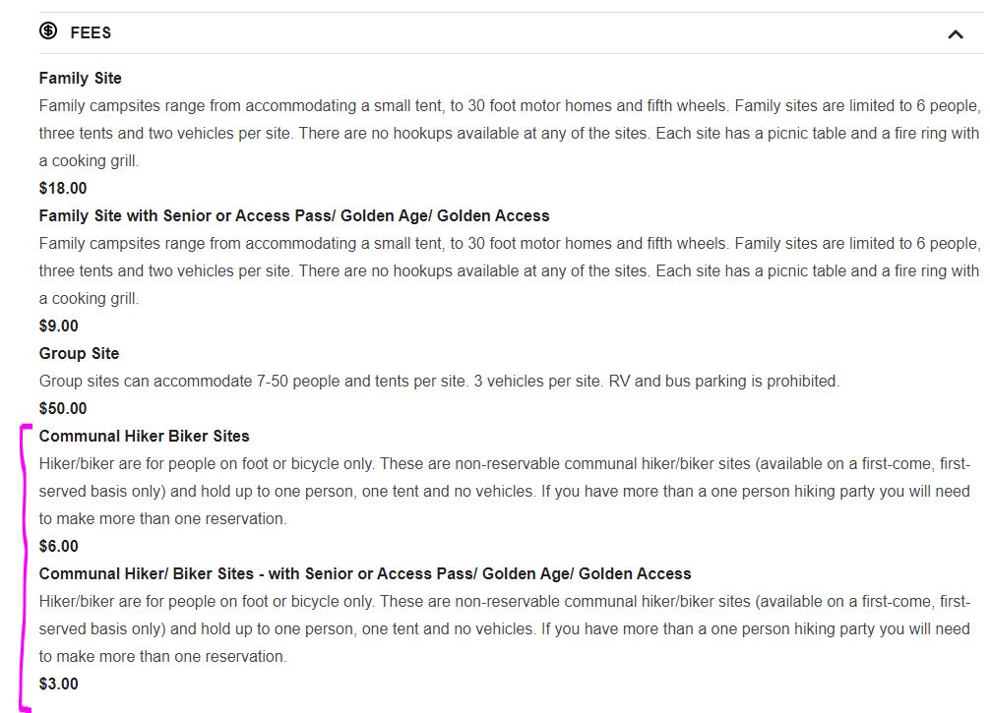The height and width of the screenshot is (713, 990).
Task: Click the hiker/biker description above the $3.00 fee
Action: tap(505, 628)
